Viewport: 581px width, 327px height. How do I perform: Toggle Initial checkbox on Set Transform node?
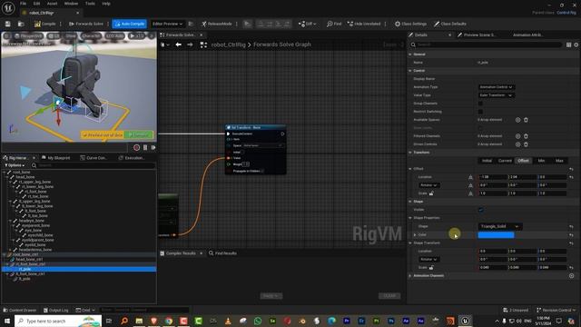point(242,152)
